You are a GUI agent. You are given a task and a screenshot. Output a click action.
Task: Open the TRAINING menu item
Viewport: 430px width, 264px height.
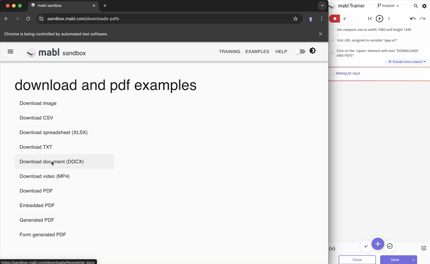pos(229,52)
